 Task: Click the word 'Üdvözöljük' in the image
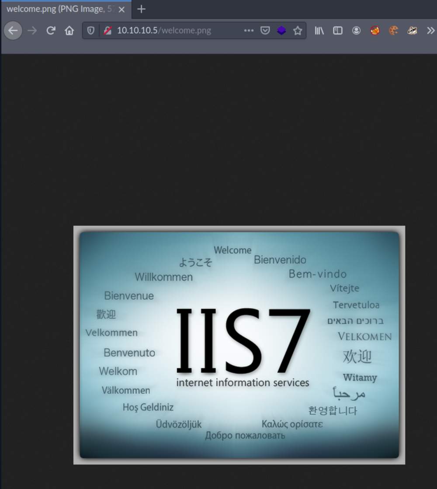pyautogui.click(x=179, y=424)
